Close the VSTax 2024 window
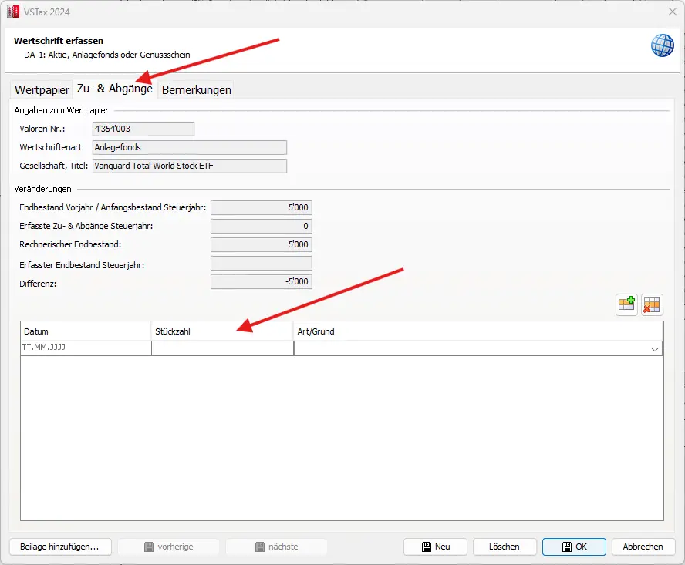 click(x=671, y=11)
